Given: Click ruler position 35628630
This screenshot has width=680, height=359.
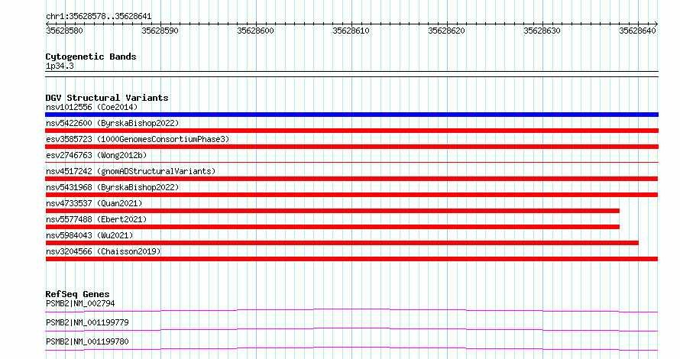Looking at the screenshot, I should point(542,31).
